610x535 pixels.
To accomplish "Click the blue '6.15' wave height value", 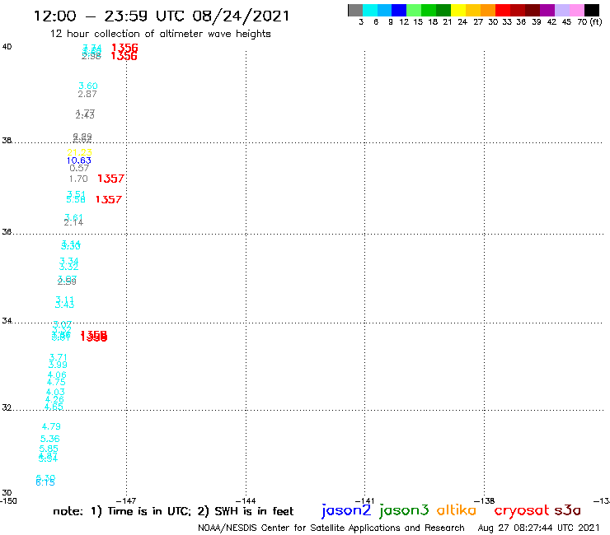I will coord(45,482).
